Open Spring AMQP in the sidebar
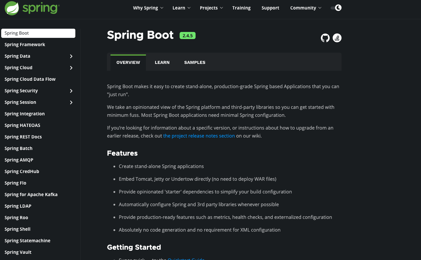The width and height of the screenshot is (421, 260). [19, 160]
